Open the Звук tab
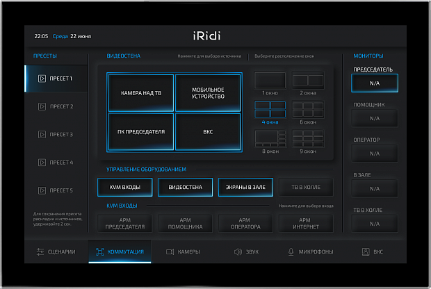This screenshot has width=431, height=289. [x=247, y=251]
